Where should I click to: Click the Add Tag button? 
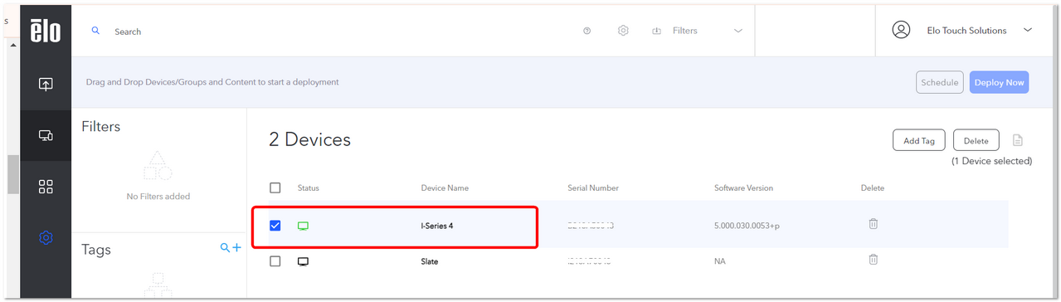[918, 140]
